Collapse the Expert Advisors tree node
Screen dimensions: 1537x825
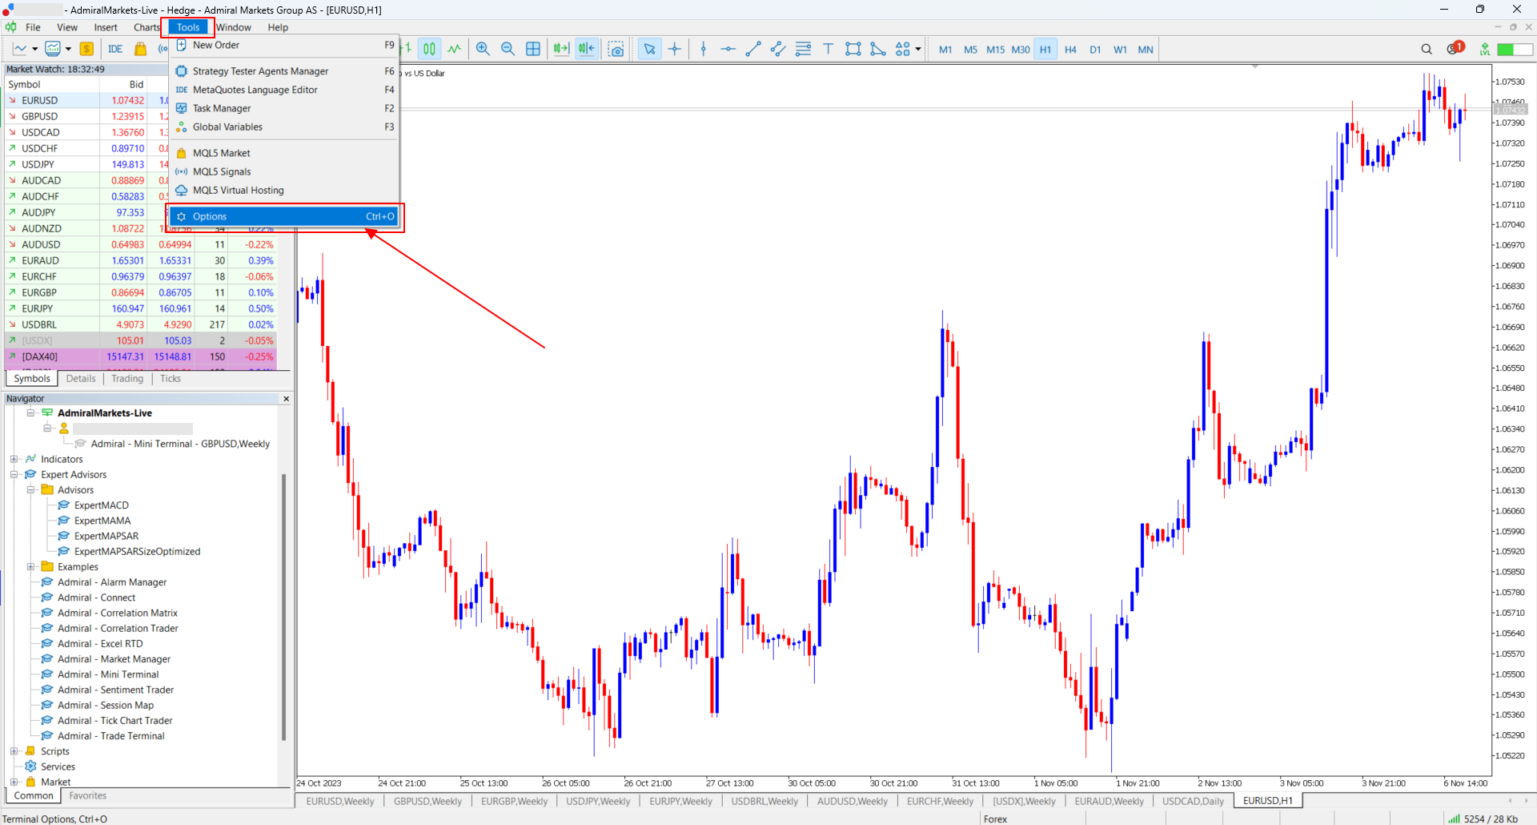point(14,474)
